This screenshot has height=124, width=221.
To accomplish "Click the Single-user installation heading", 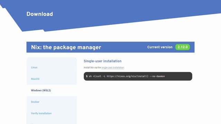I will click(x=103, y=61).
